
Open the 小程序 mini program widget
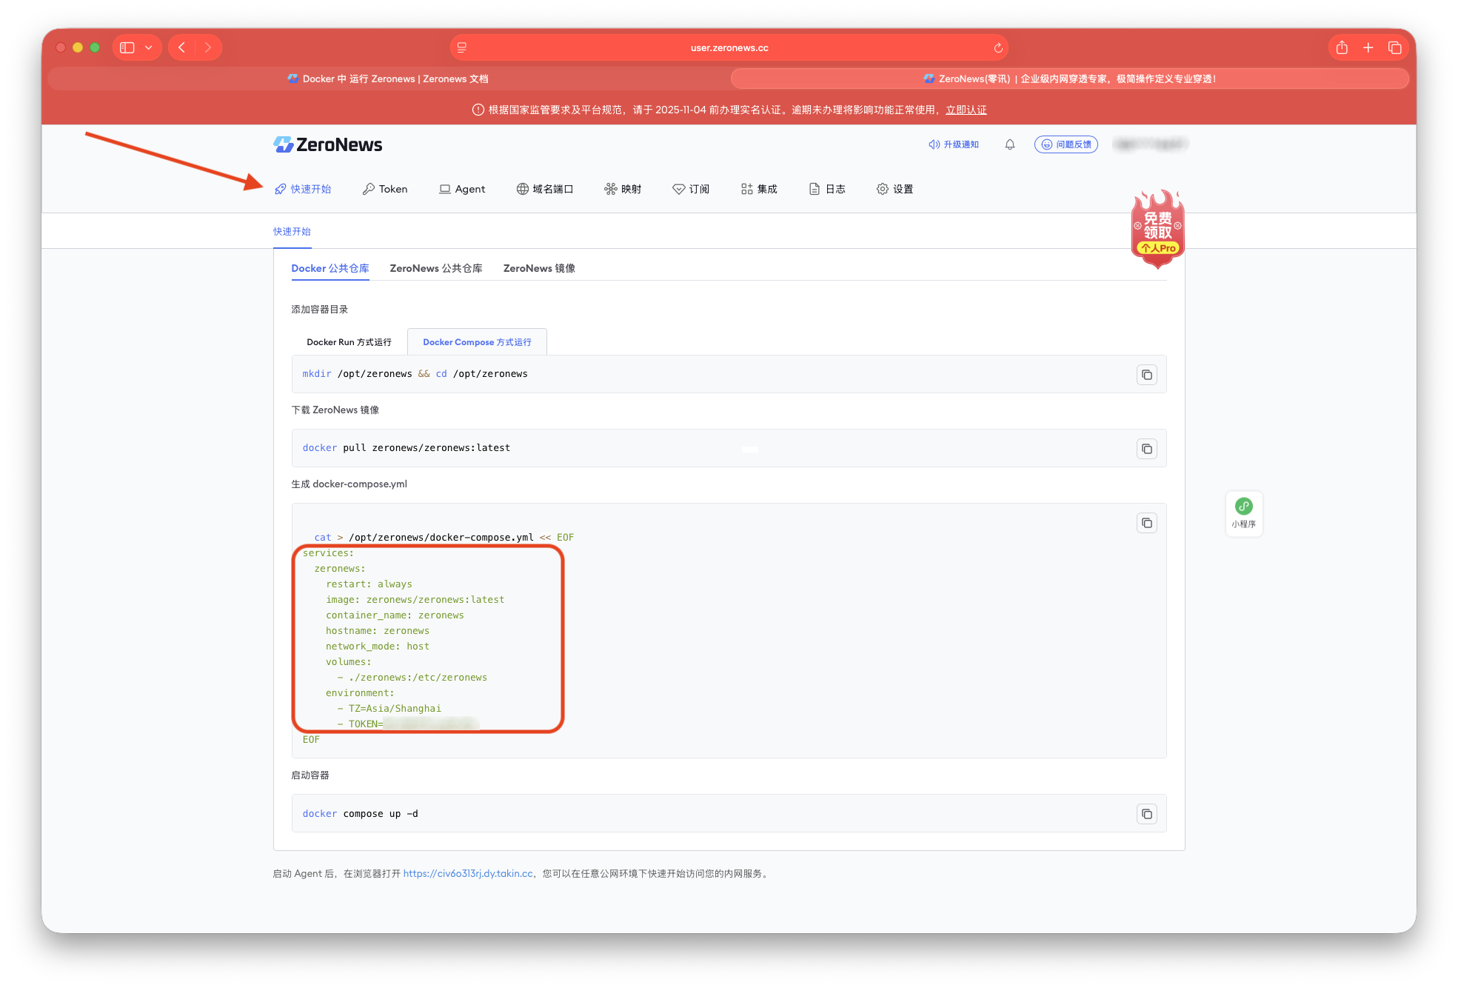1243,513
